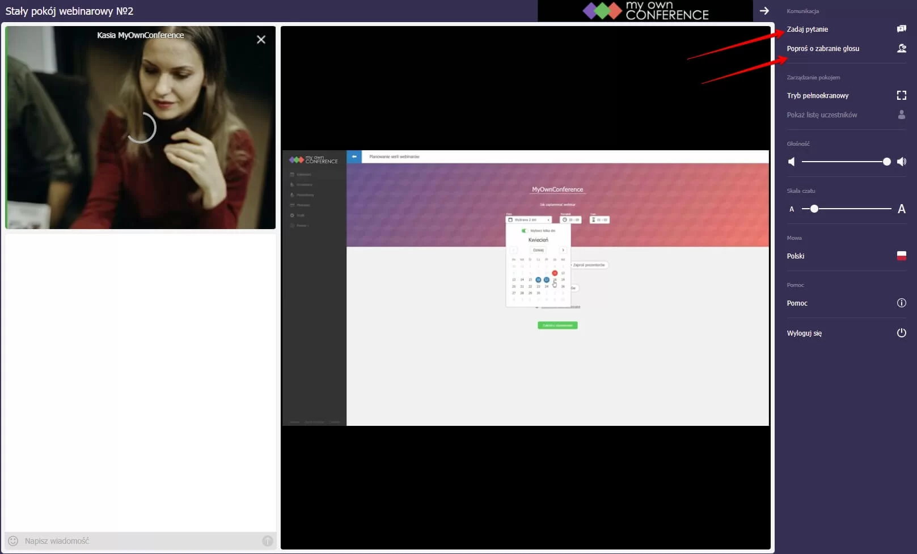Click the raise-hand icon for 'Poproś o zabranie głosu'
The width and height of the screenshot is (917, 554).
(x=901, y=48)
